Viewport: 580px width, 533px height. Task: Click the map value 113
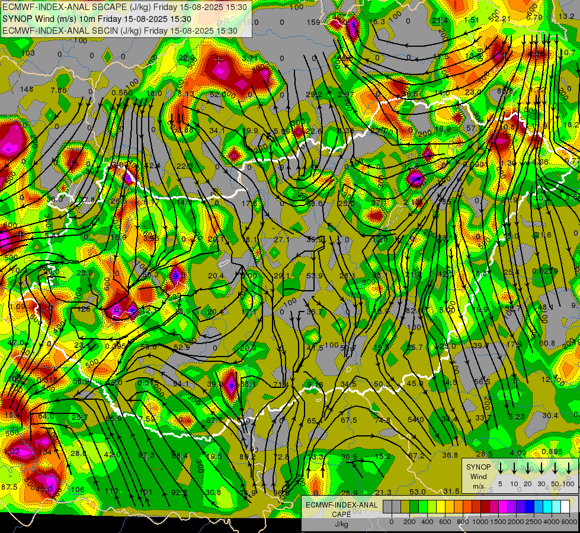coord(111,491)
